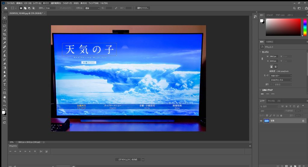
Task: Select the Eyedropper tool
Action: click(x=5, y=43)
